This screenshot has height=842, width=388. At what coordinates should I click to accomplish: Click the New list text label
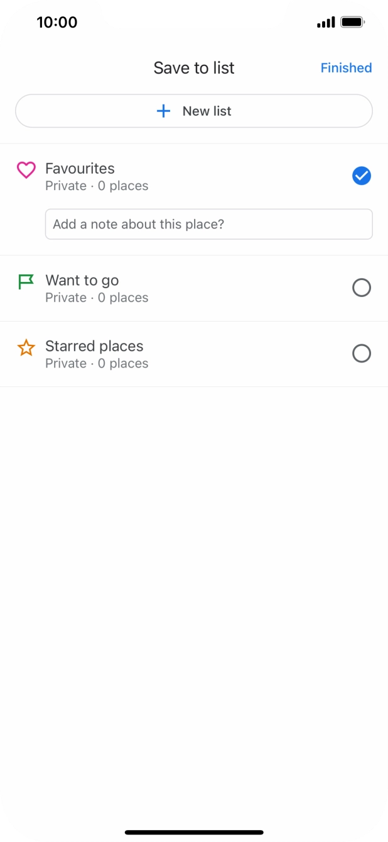point(207,111)
